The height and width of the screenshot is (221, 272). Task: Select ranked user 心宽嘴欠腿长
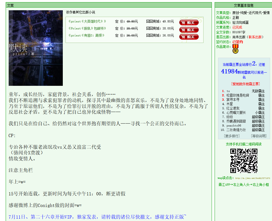(236, 113)
